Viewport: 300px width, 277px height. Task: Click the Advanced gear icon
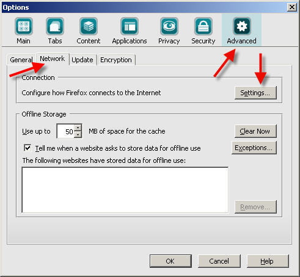point(242,26)
